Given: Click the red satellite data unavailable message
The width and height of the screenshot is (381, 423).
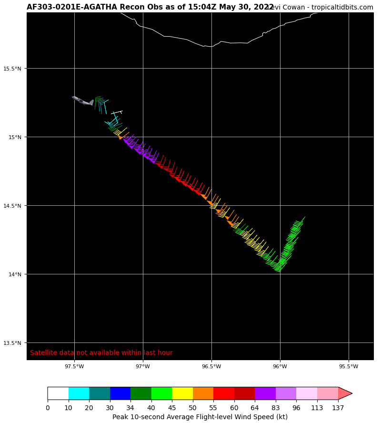Looking at the screenshot, I should point(101,352).
